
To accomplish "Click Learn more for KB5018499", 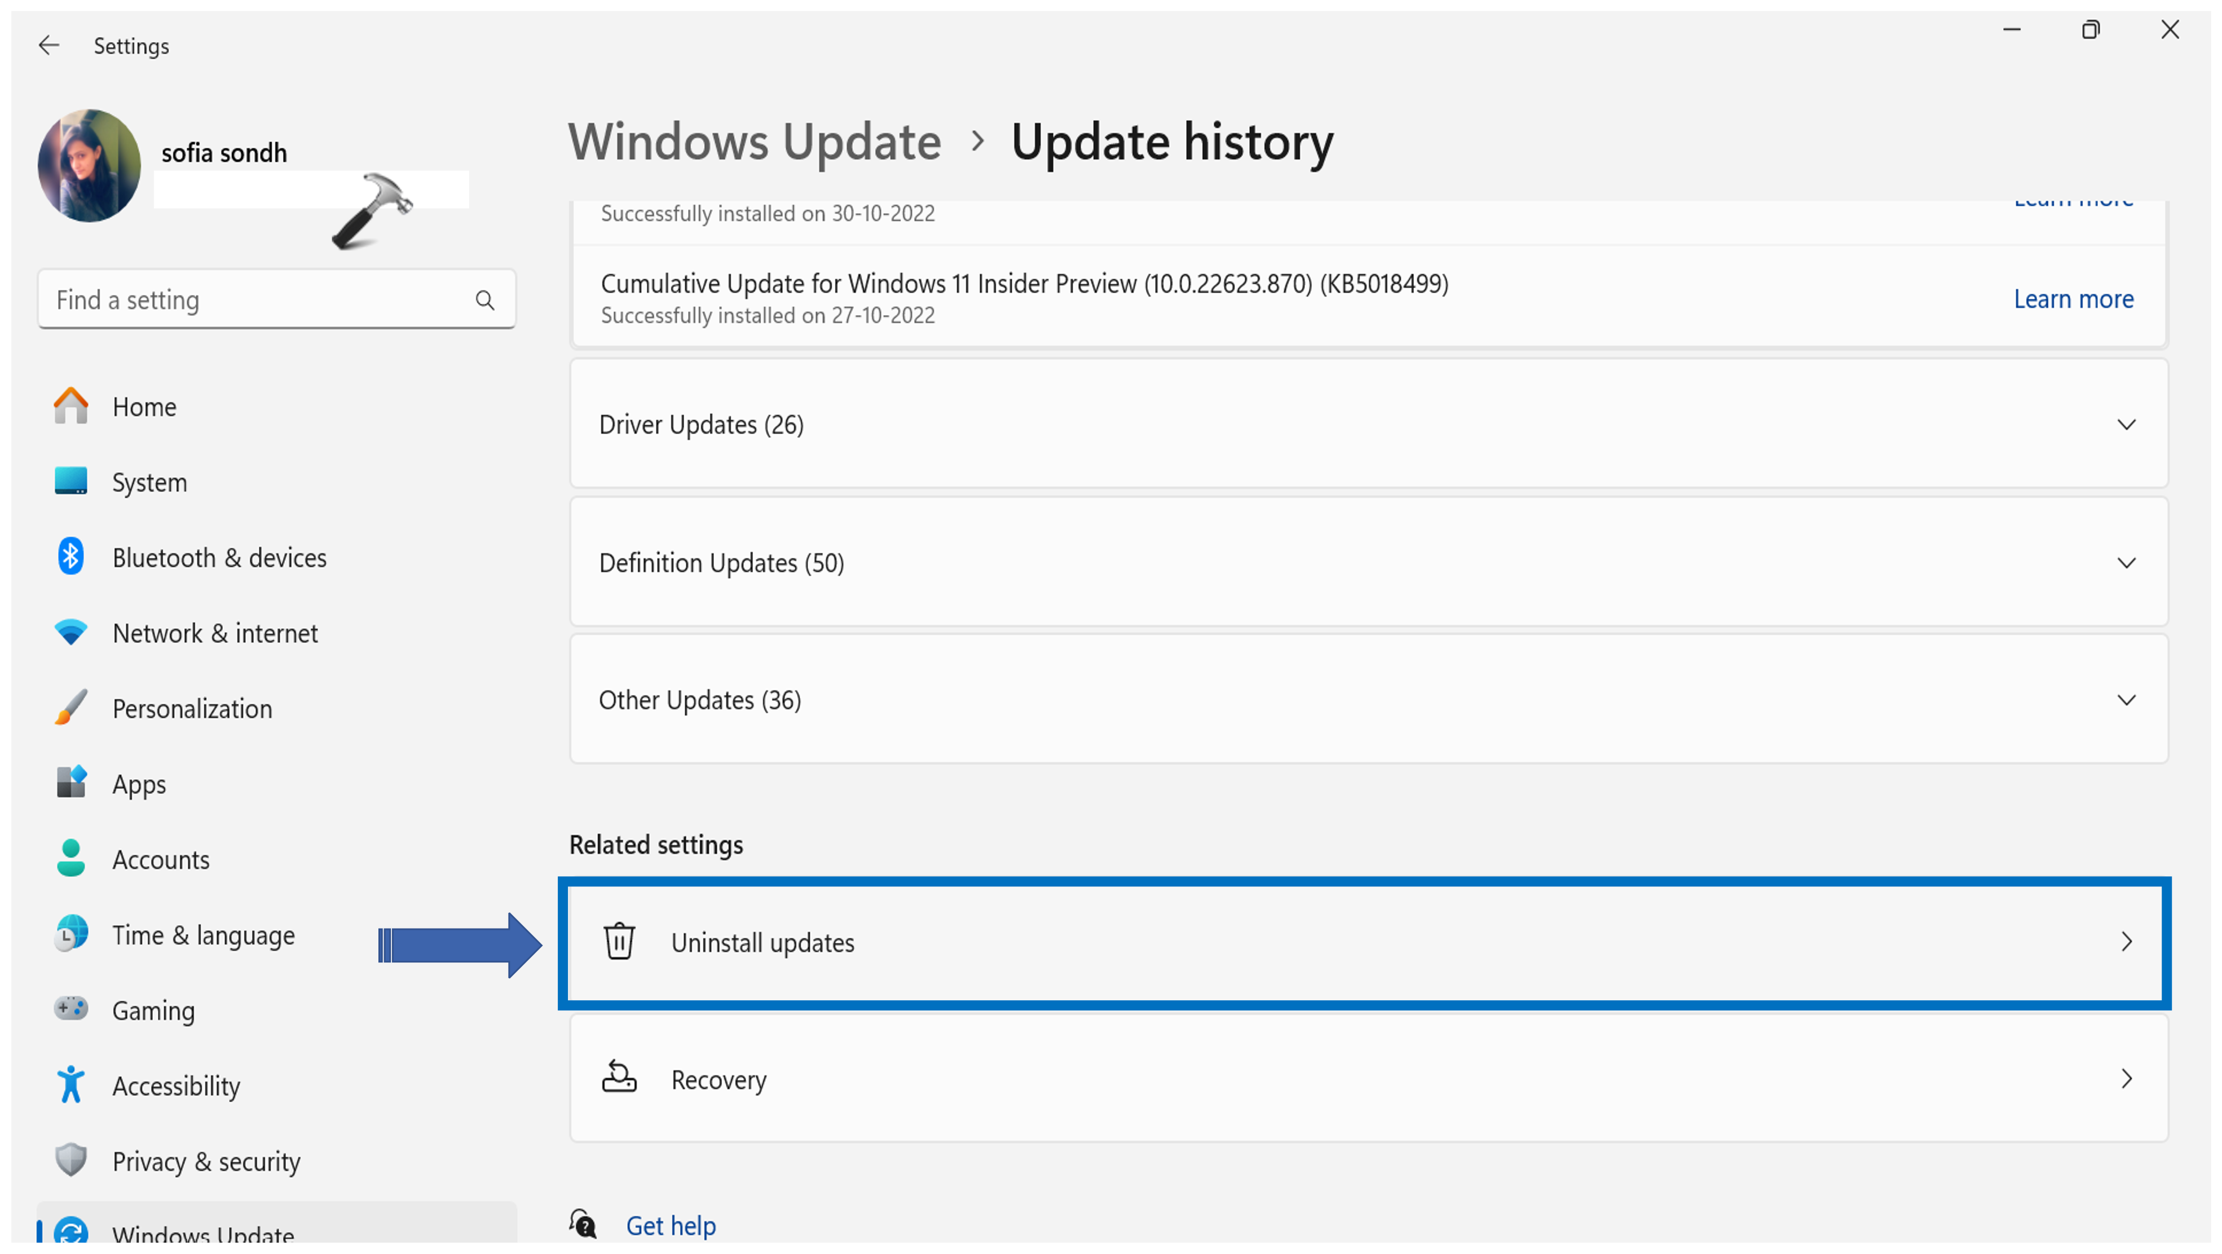I will (x=2073, y=299).
